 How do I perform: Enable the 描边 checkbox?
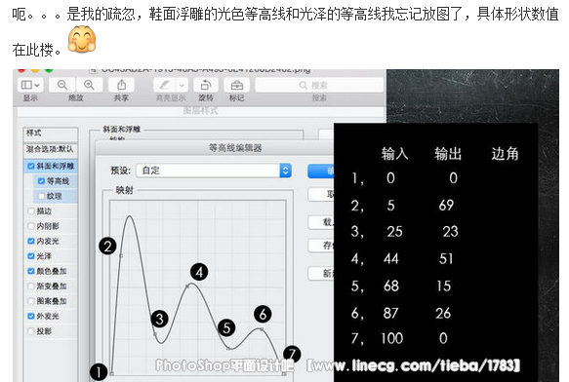click(x=31, y=210)
